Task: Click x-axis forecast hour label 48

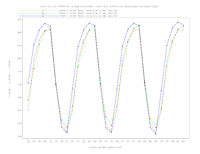Action: pos(117,141)
